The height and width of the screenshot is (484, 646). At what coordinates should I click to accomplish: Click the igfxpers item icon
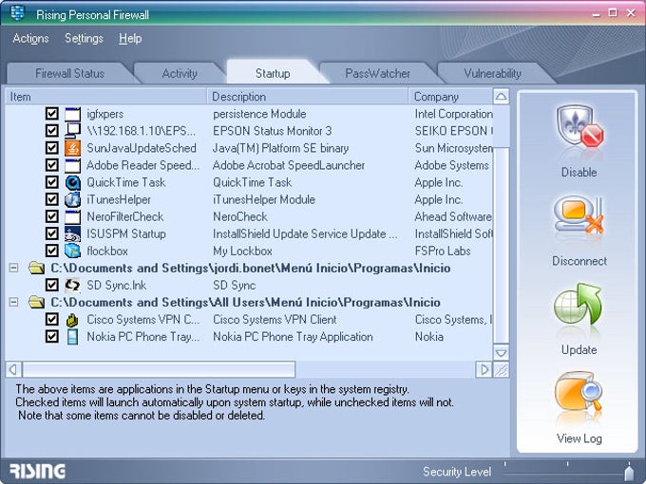point(72,114)
